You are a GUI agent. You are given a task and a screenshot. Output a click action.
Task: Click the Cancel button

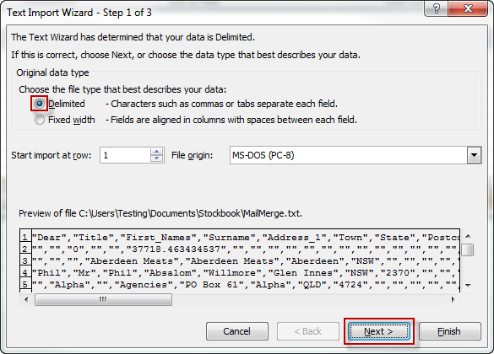[237, 331]
